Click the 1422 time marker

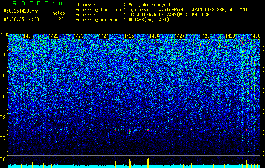point(54,36)
